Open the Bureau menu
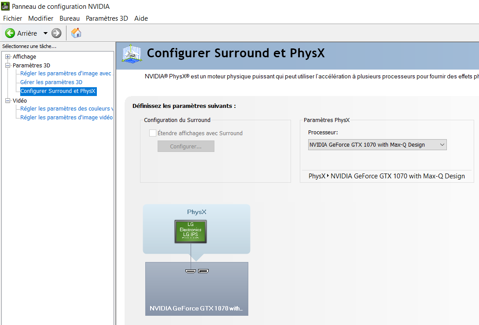 [70, 18]
